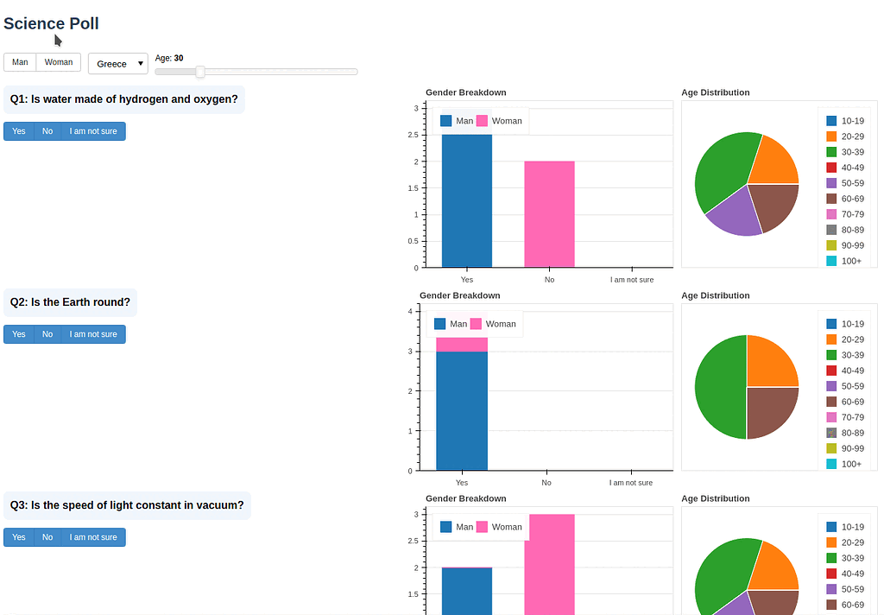The height and width of the screenshot is (615, 884).
Task: Open the Greece country dropdown
Action: point(117,63)
